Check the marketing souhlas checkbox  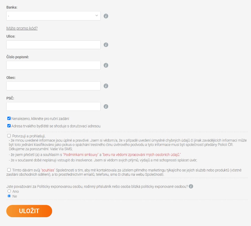click(9, 170)
